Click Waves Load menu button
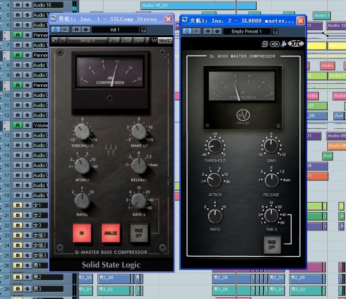The height and width of the screenshot is (299, 346). coord(126,40)
